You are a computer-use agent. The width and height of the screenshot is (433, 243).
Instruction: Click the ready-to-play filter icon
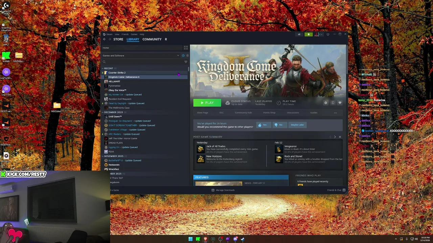point(187,56)
